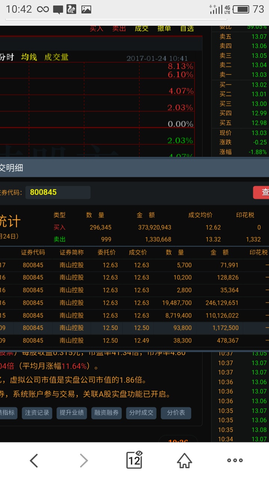Tap the chat notification icon in status bar
This screenshot has width=269, height=478.
pos(58,9)
